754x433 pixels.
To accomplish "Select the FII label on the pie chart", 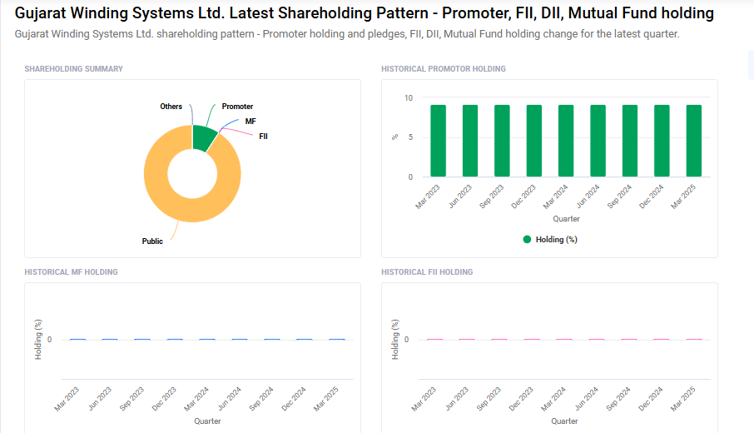I will coord(263,137).
